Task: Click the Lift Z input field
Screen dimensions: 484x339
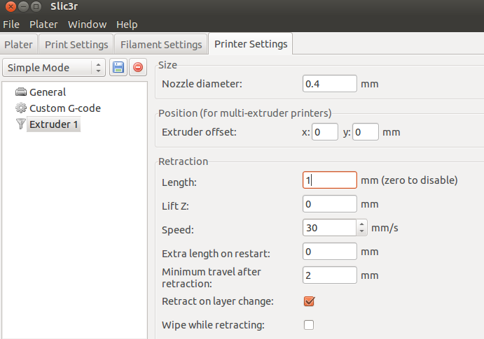Action: (x=330, y=204)
